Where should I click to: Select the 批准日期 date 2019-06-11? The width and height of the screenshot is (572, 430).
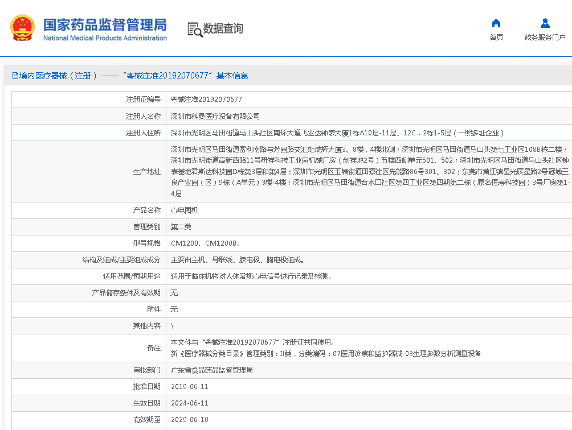tap(191, 386)
